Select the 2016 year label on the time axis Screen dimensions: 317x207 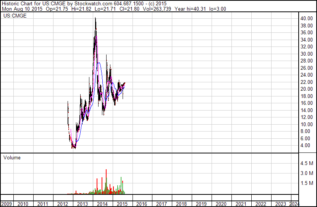click(x=142, y=204)
